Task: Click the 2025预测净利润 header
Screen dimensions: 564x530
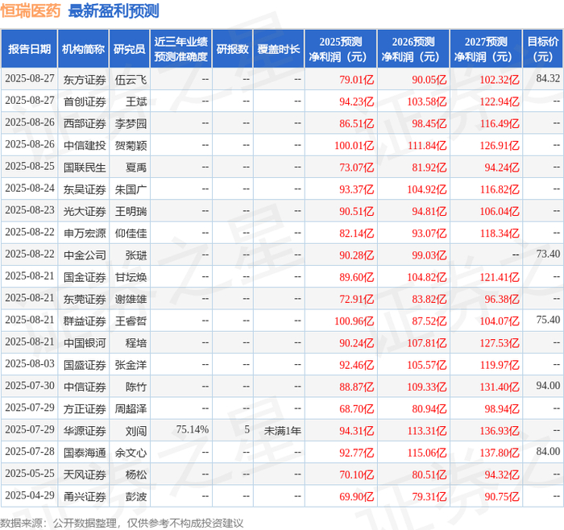Action: (341, 49)
